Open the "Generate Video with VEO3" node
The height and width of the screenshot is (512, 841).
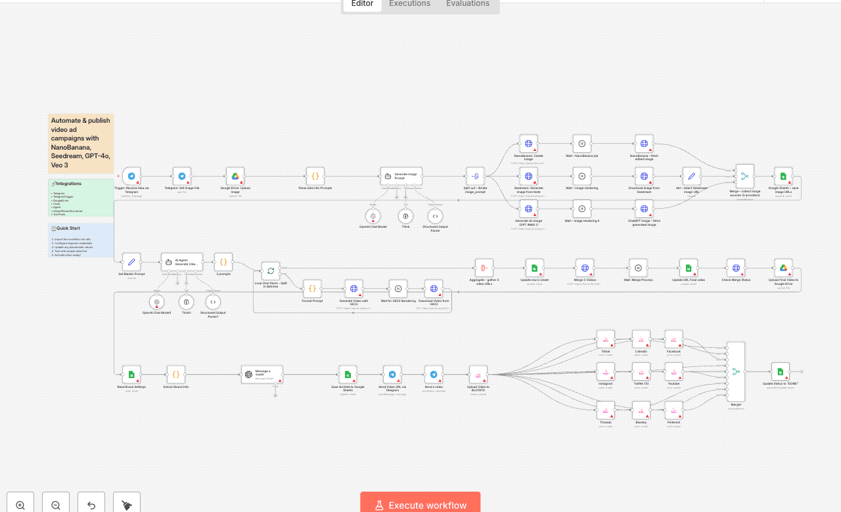click(353, 288)
